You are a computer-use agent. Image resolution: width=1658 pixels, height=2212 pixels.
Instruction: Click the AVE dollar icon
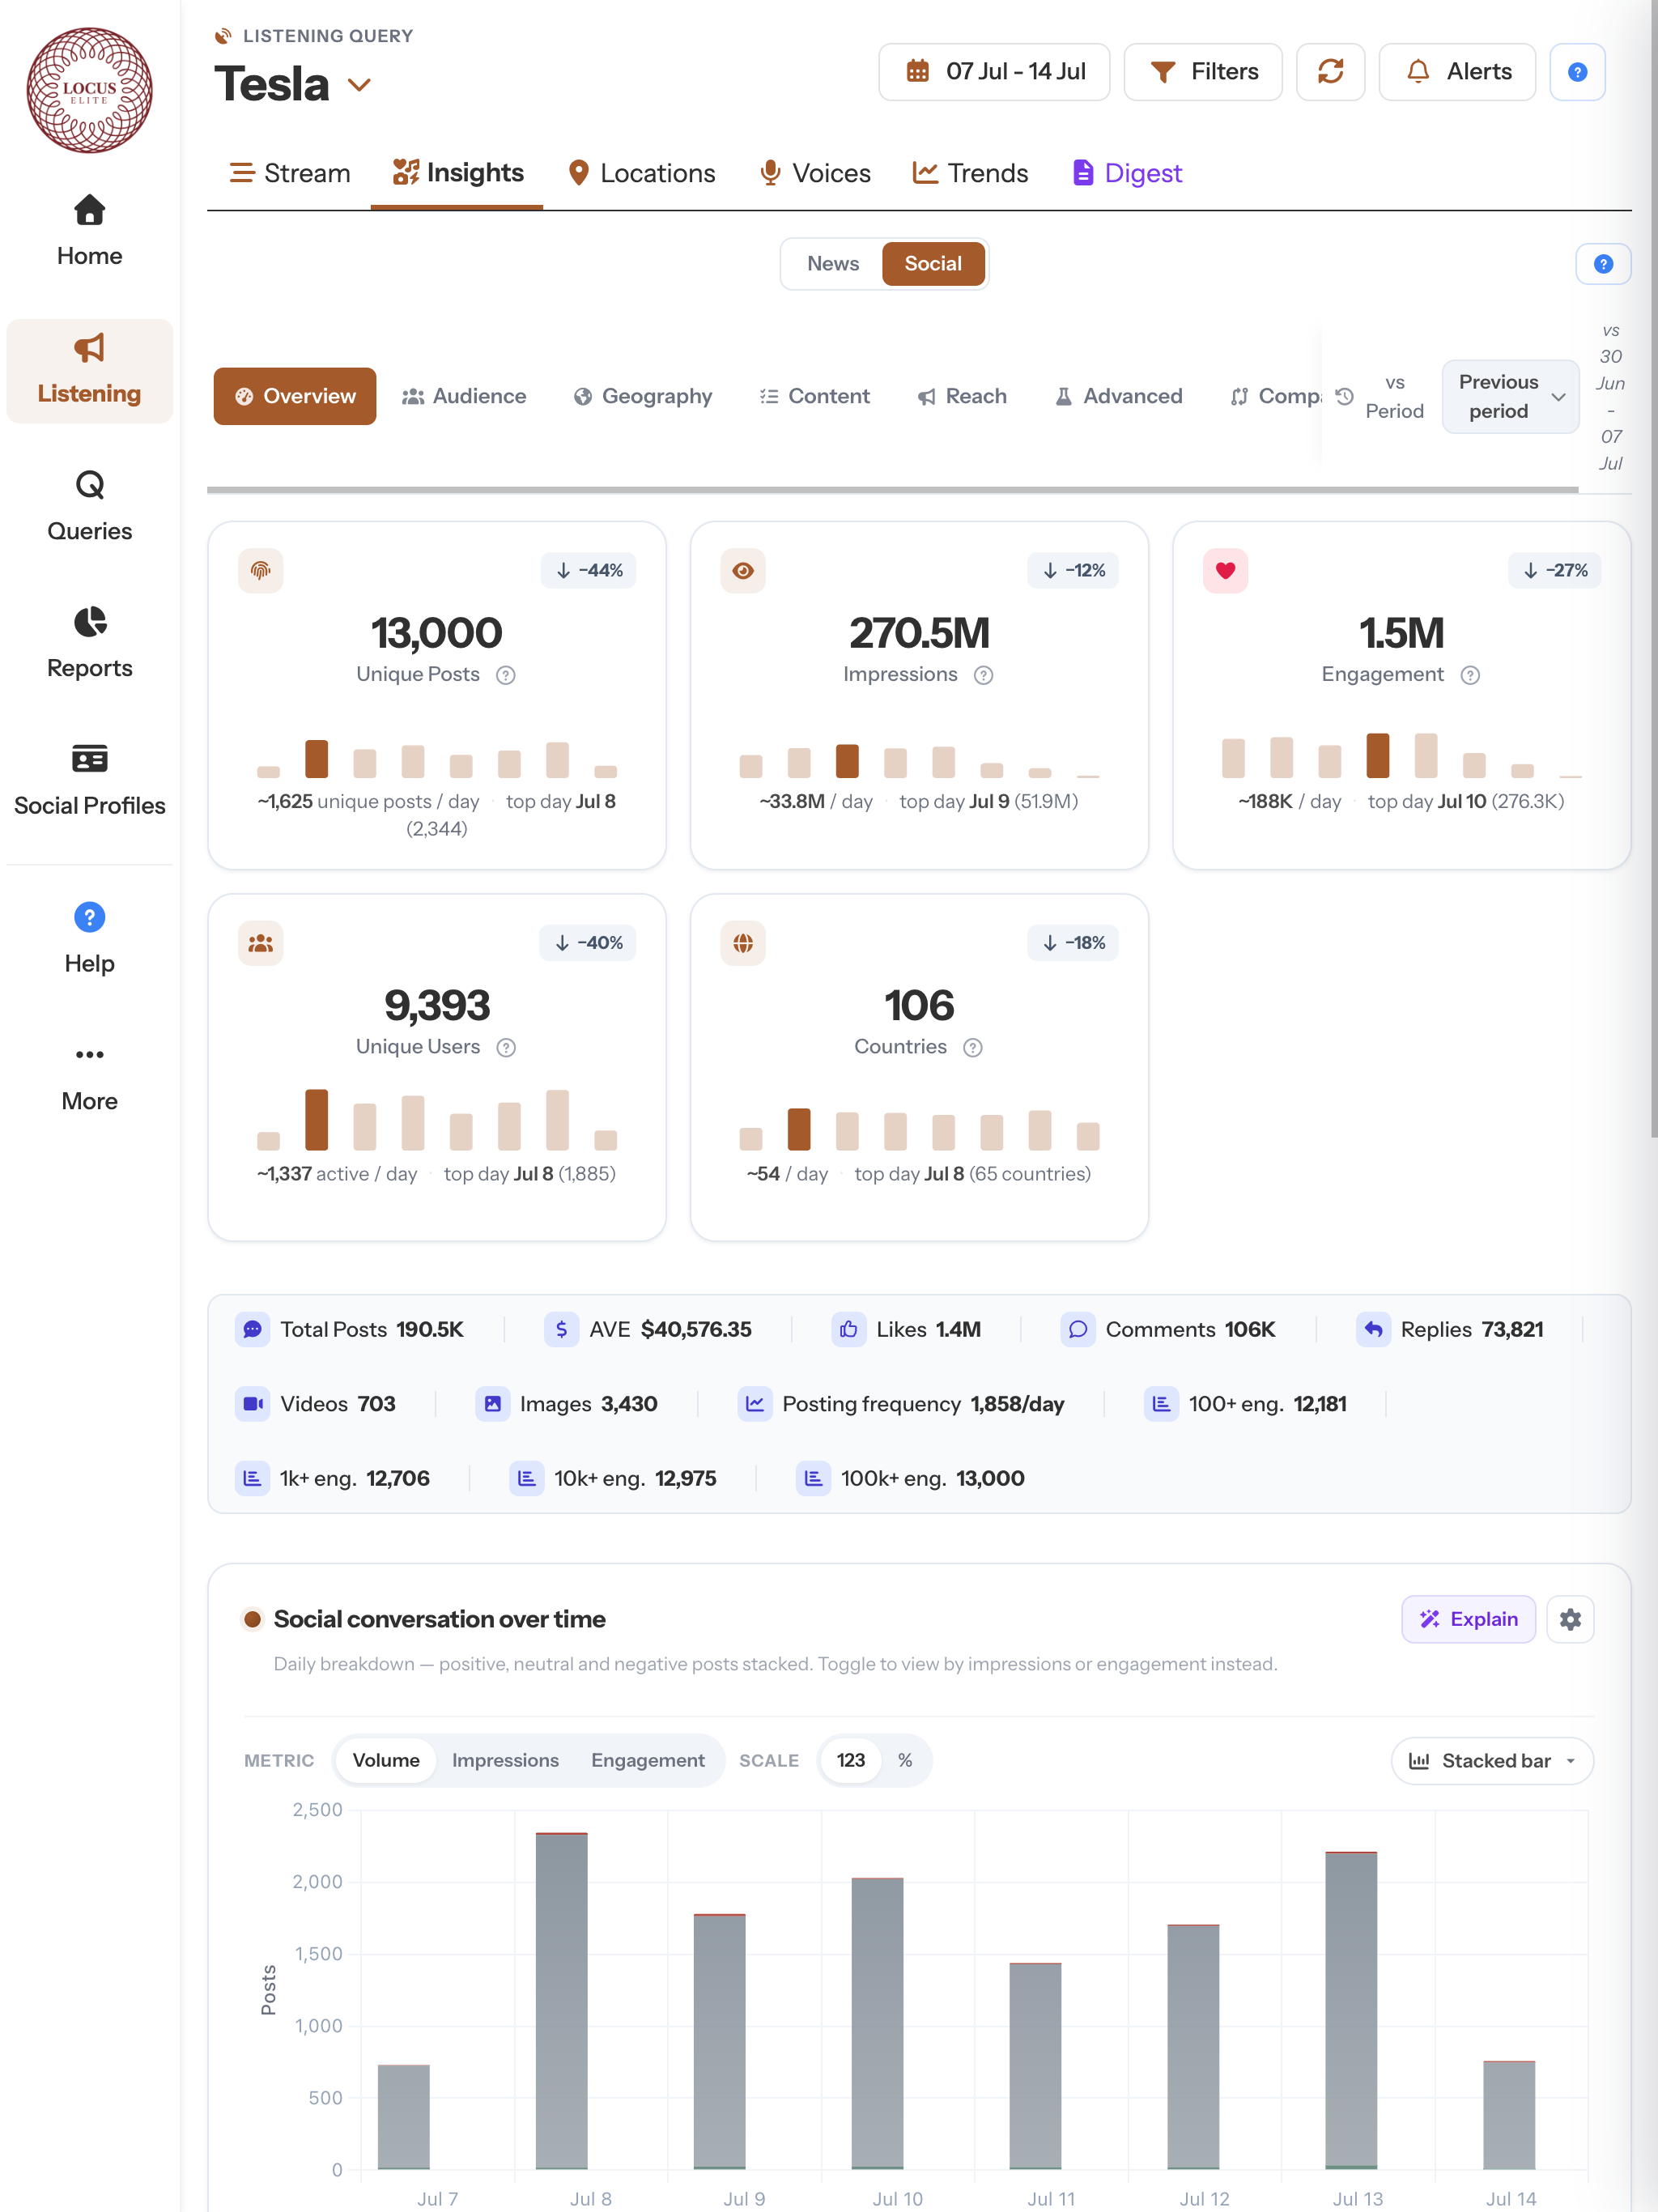(x=561, y=1329)
